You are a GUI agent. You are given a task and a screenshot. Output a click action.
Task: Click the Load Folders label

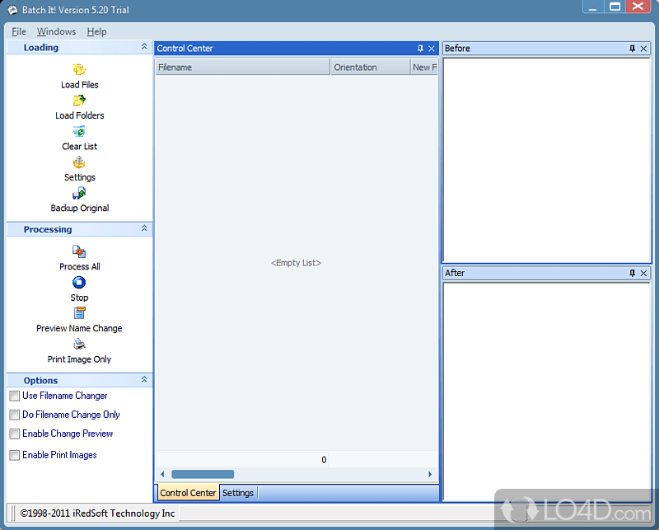click(x=79, y=115)
